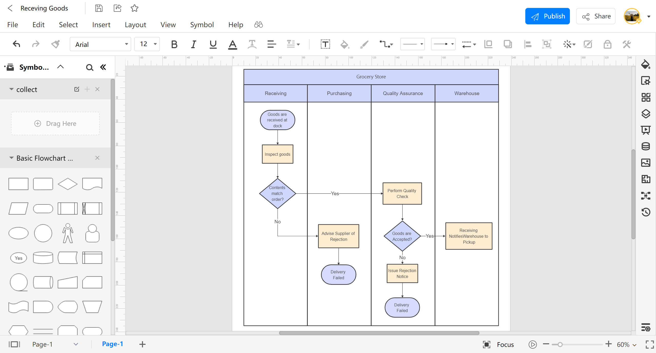
Task: Open the Symbol panel search
Action: pyautogui.click(x=89, y=67)
